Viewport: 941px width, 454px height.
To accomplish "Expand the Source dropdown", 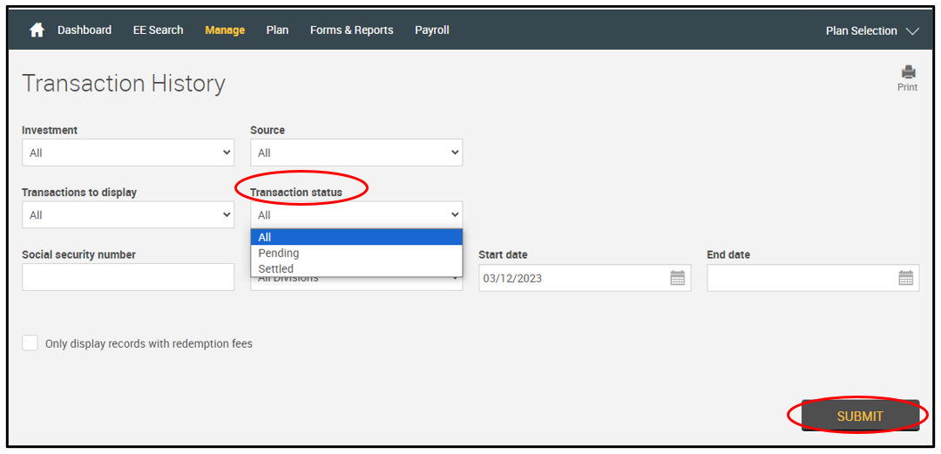I will (355, 152).
